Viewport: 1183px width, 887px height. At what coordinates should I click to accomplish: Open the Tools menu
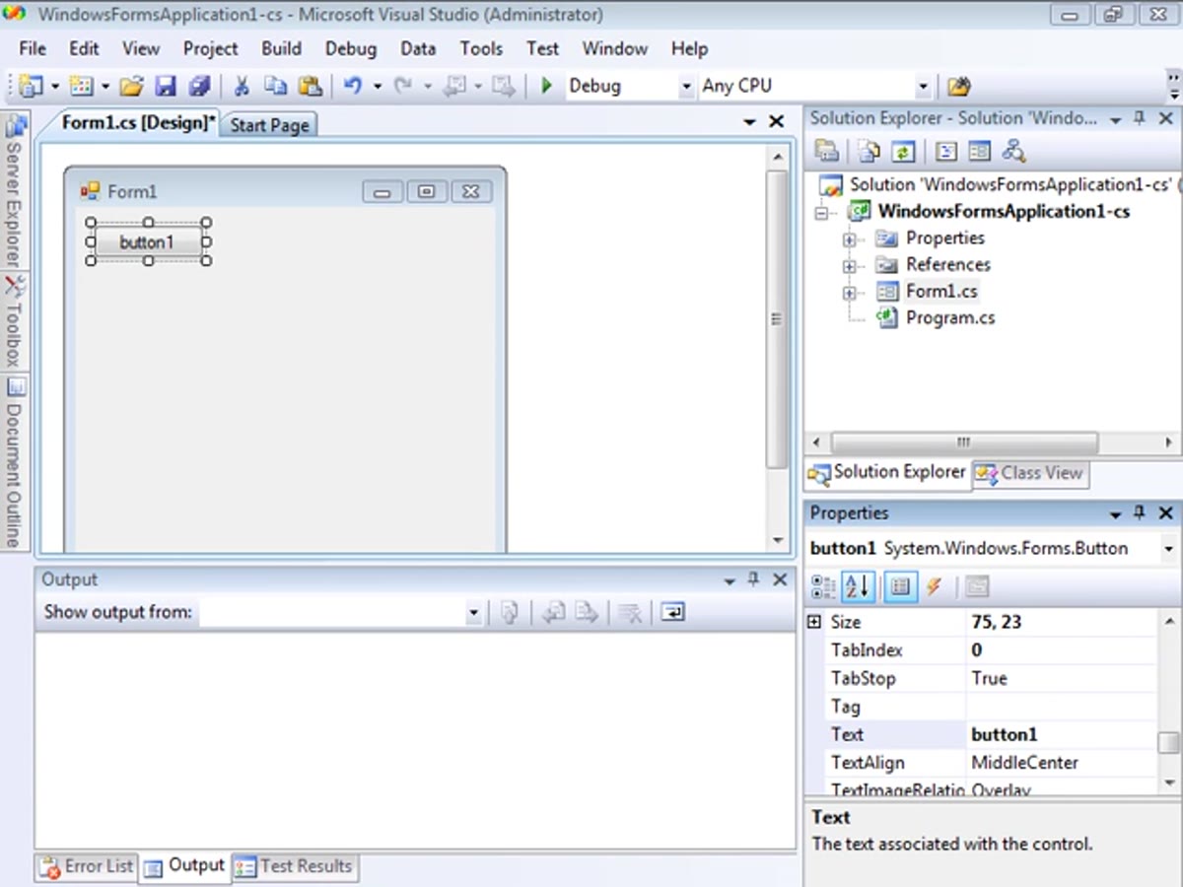(x=481, y=48)
